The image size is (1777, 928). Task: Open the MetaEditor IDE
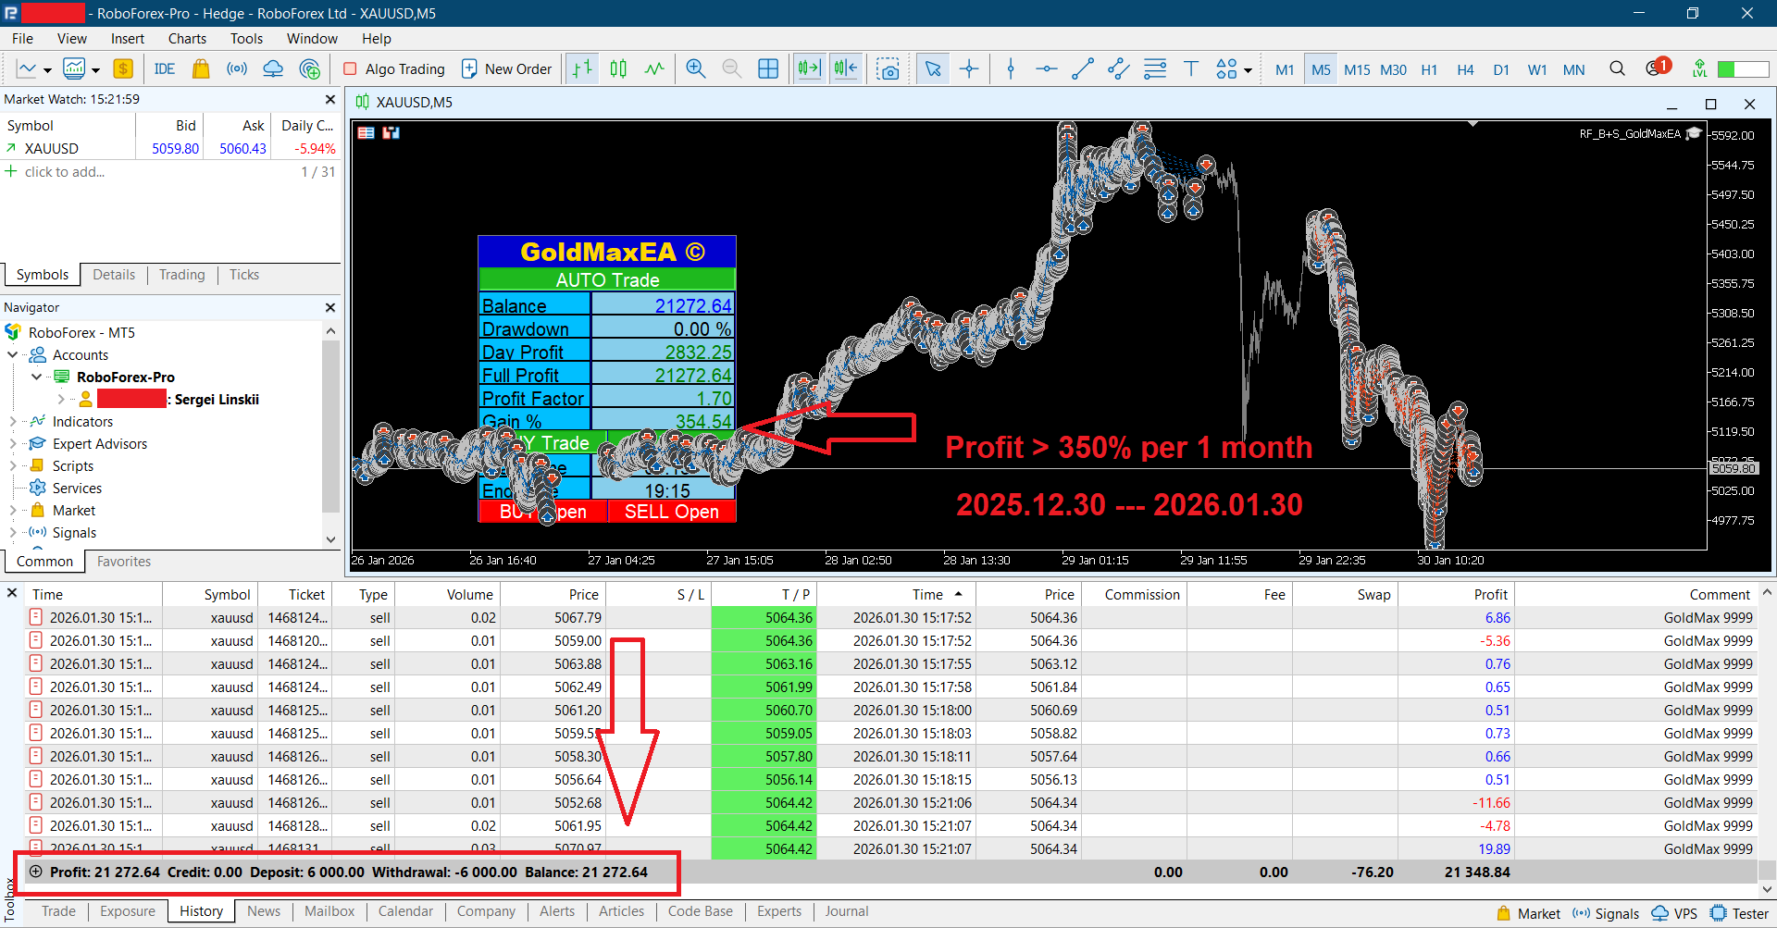(165, 68)
